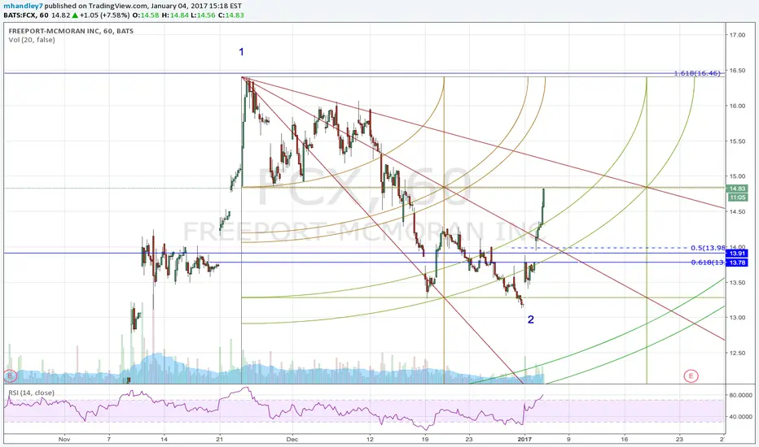The image size is (759, 447).
Task: Click the H:14.84 high value
Action: pyautogui.click(x=175, y=15)
